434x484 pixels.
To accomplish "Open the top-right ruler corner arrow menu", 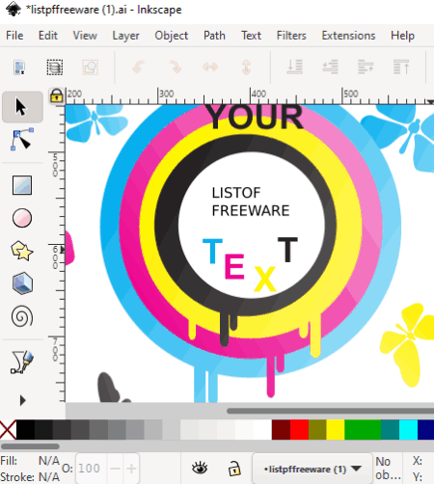I will [430, 101].
